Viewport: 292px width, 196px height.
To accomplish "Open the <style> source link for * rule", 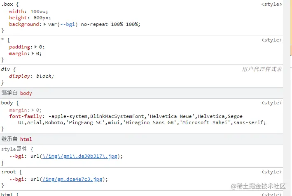I will (x=271, y=40).
